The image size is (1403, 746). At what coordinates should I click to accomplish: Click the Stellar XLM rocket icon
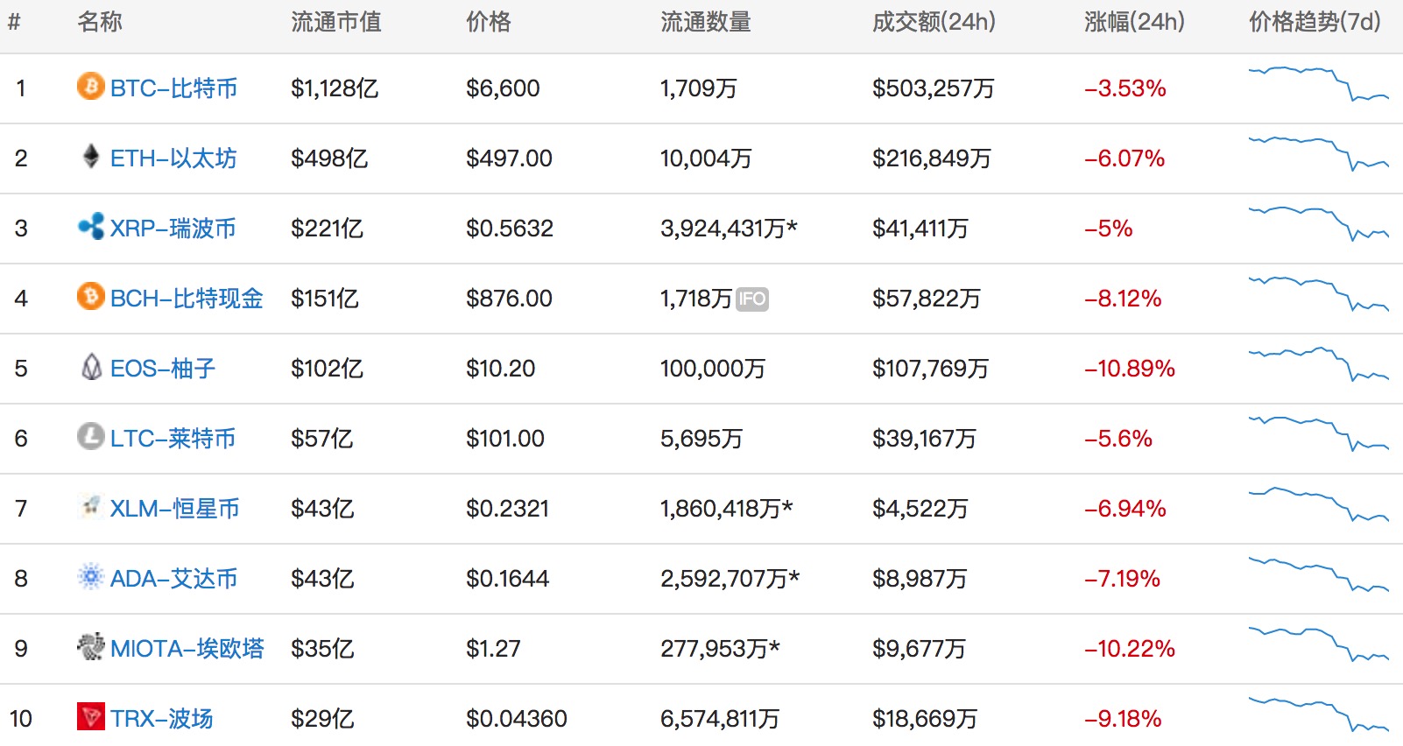tap(91, 505)
